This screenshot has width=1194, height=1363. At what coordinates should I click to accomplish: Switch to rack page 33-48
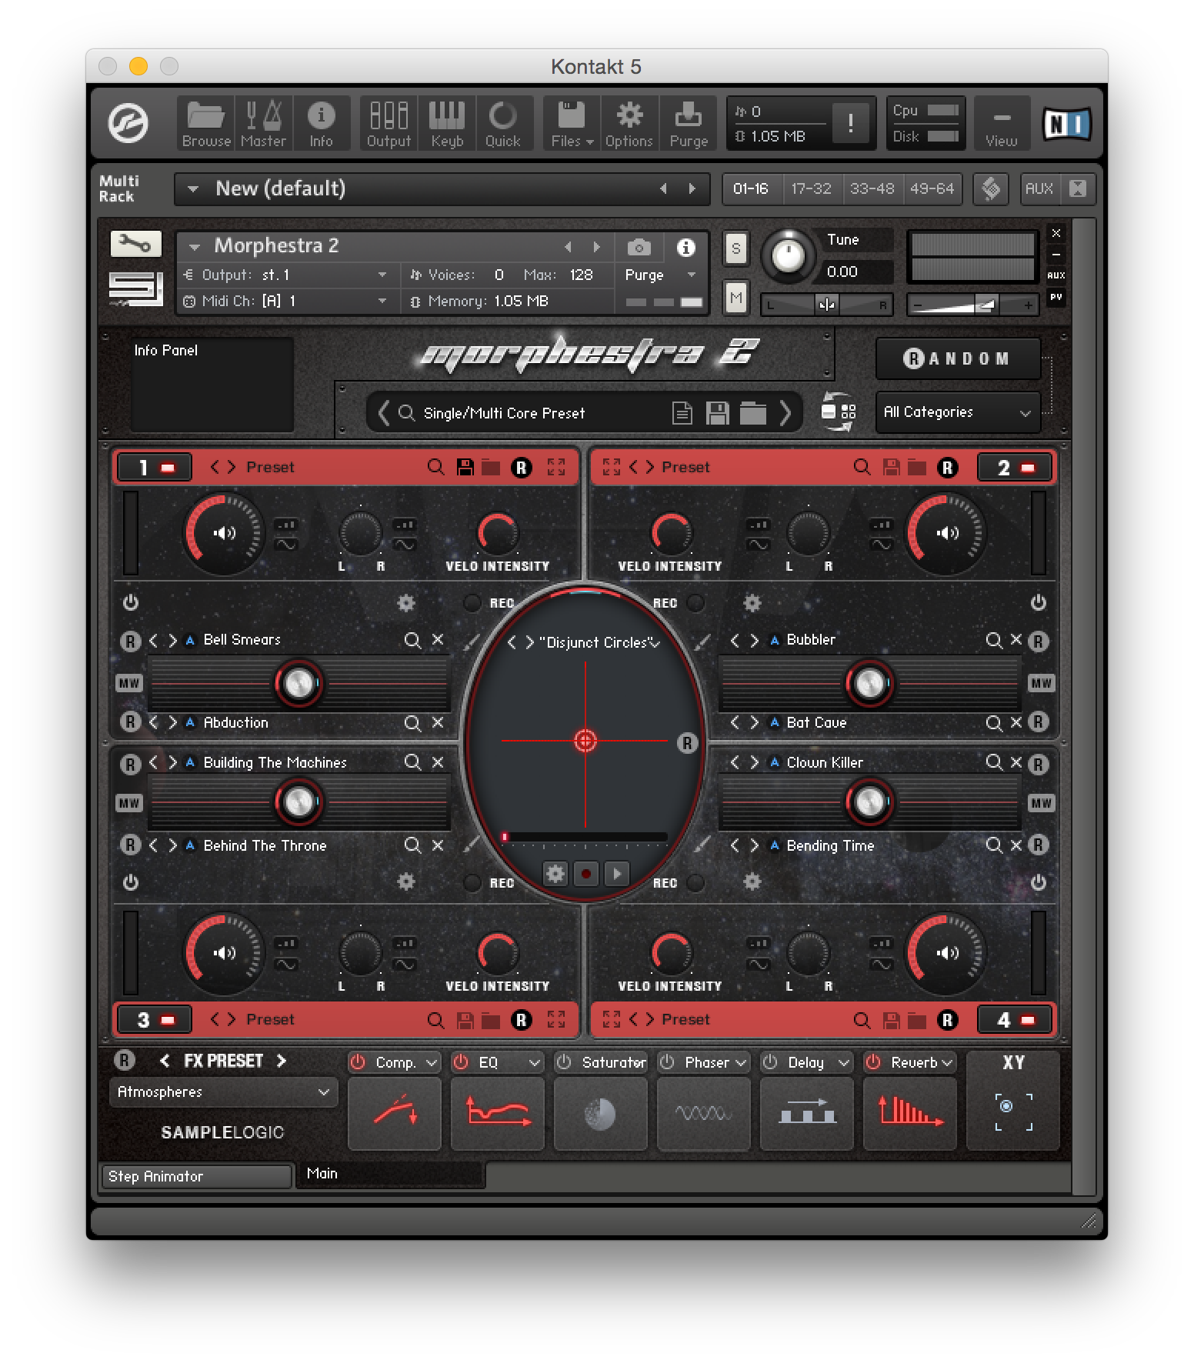[x=872, y=188]
